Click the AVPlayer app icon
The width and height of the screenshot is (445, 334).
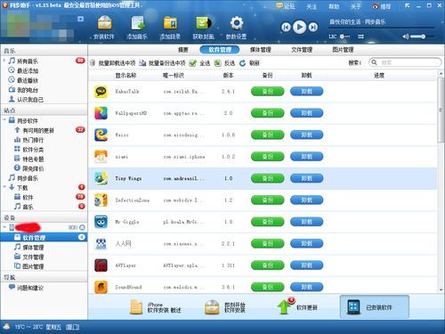(101, 265)
